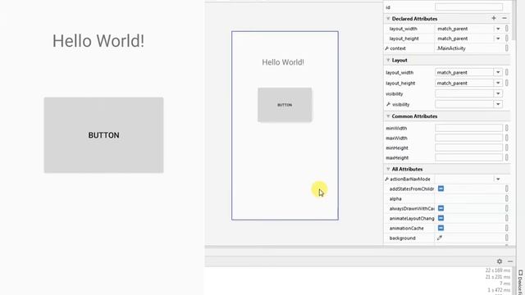Click the large Hello World! text in zoomed preview
The width and height of the screenshot is (525, 295).
pos(98,41)
